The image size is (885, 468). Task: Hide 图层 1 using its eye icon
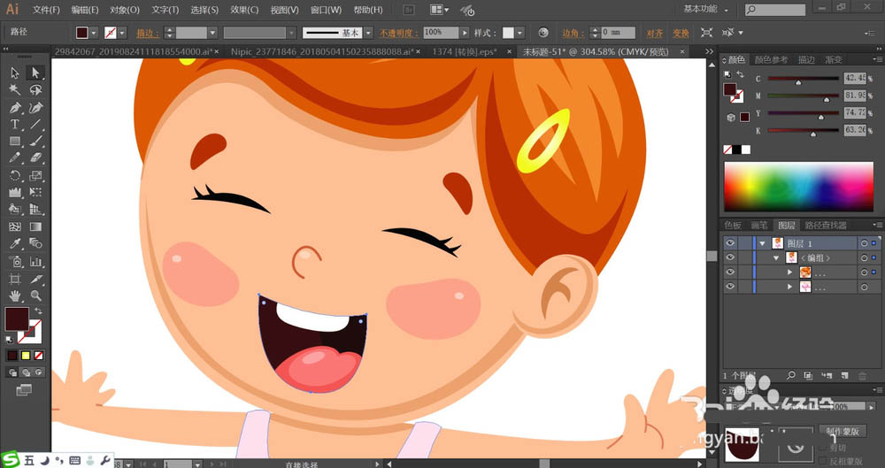click(x=730, y=243)
